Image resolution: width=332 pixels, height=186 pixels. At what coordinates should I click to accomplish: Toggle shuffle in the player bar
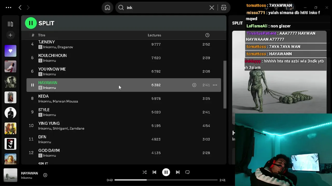click(144, 172)
